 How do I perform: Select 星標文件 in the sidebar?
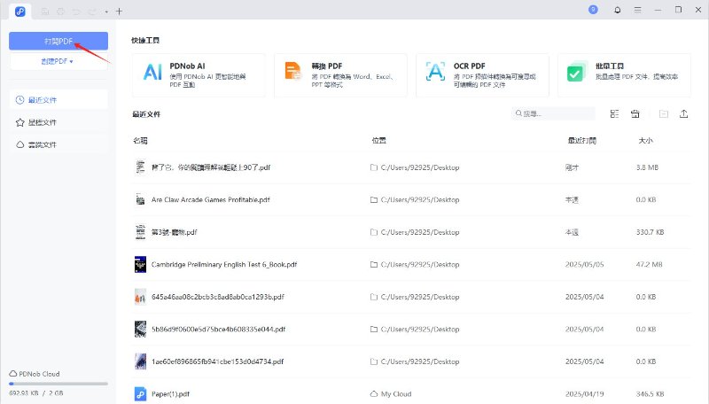point(58,122)
